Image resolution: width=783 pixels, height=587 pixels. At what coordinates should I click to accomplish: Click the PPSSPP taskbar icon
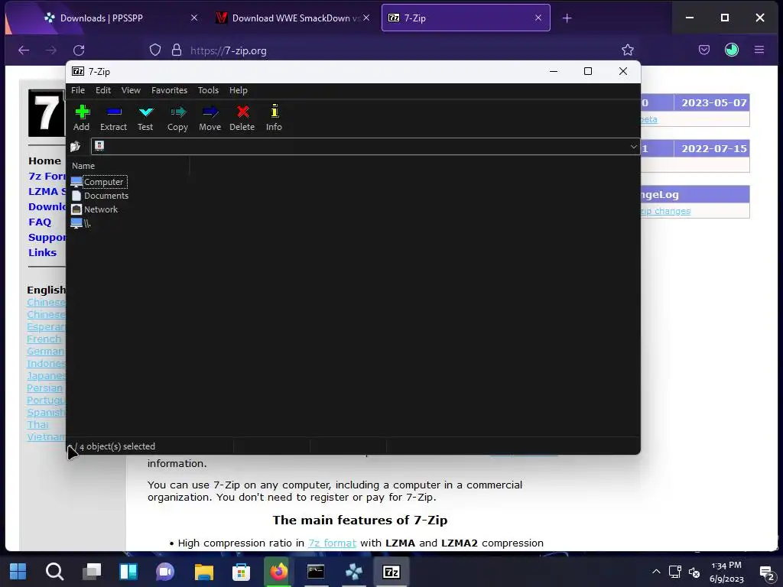(353, 572)
